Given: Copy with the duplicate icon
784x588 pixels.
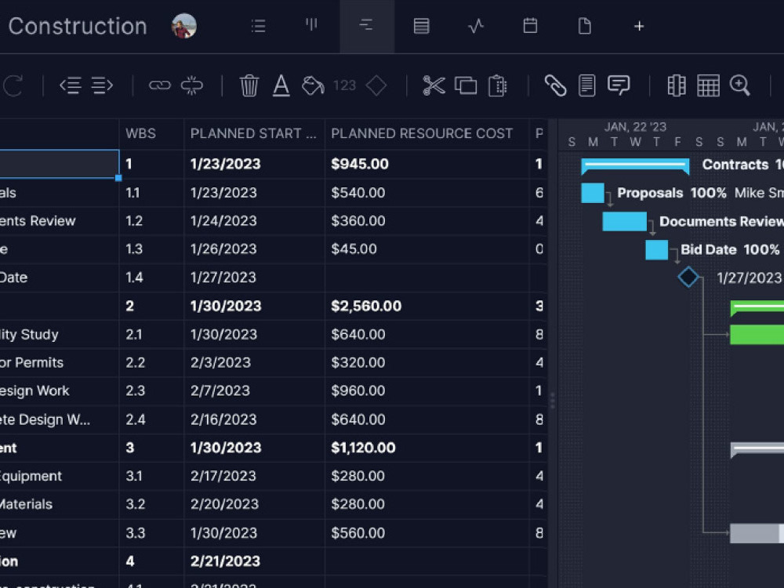Looking at the screenshot, I should 466,85.
